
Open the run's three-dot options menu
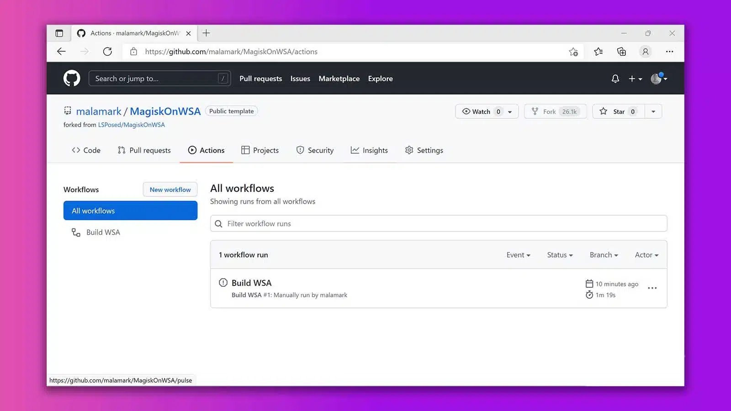pyautogui.click(x=652, y=288)
